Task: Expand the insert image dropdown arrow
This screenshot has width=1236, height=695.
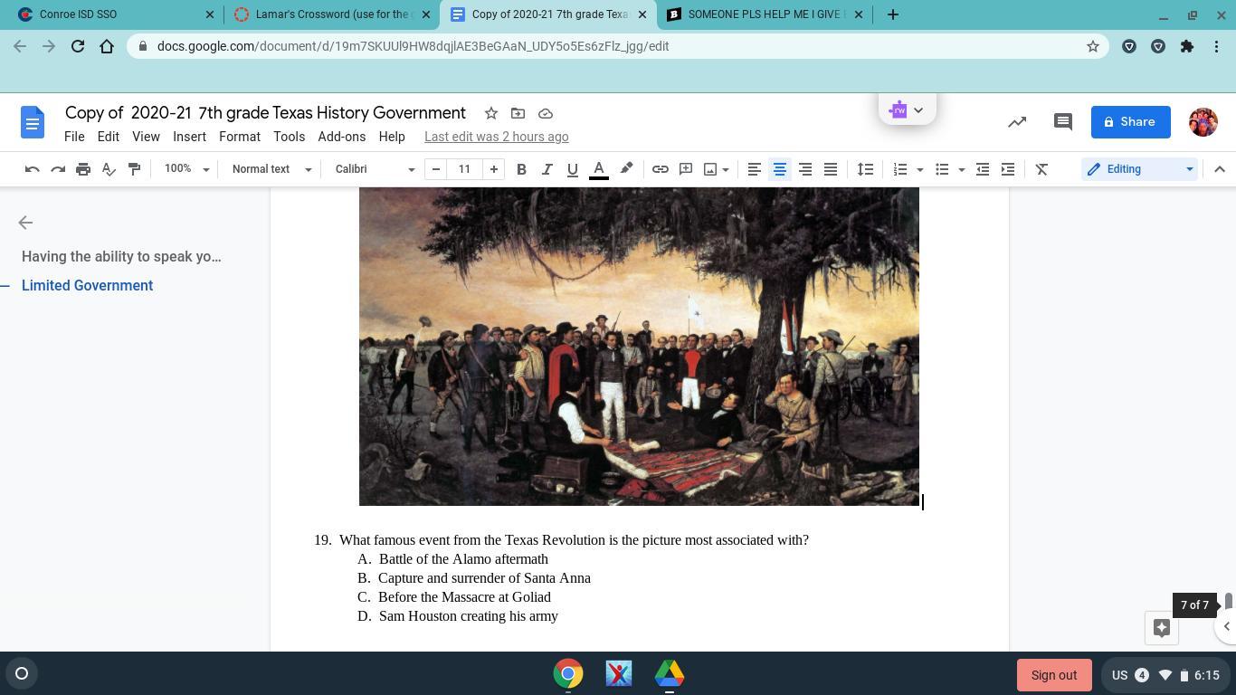Action: coord(726,169)
